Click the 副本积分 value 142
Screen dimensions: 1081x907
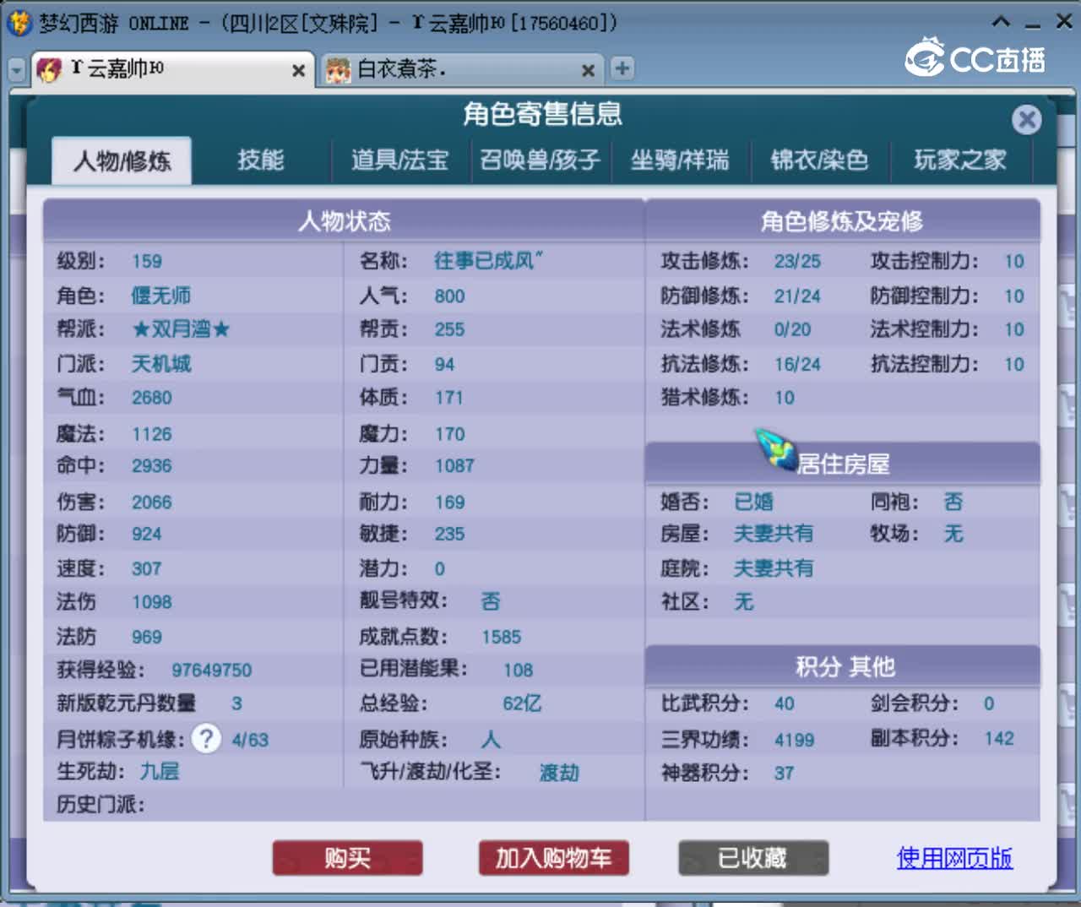[x=999, y=738]
